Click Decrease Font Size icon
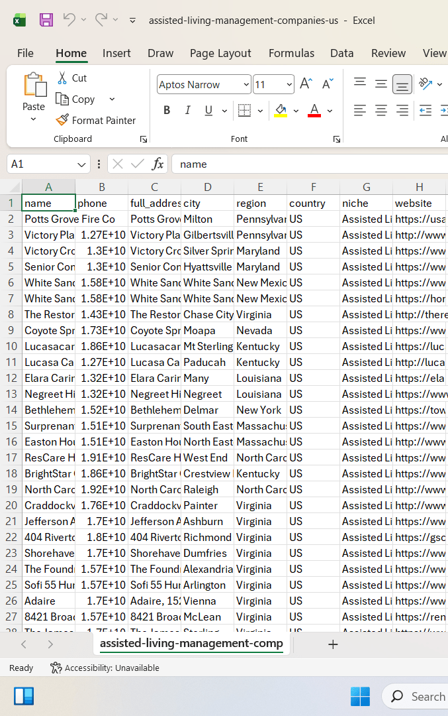448x716 pixels. [x=328, y=84]
